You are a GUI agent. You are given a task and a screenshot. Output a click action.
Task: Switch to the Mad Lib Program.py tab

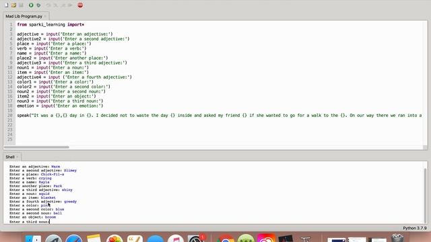pyautogui.click(x=24, y=16)
